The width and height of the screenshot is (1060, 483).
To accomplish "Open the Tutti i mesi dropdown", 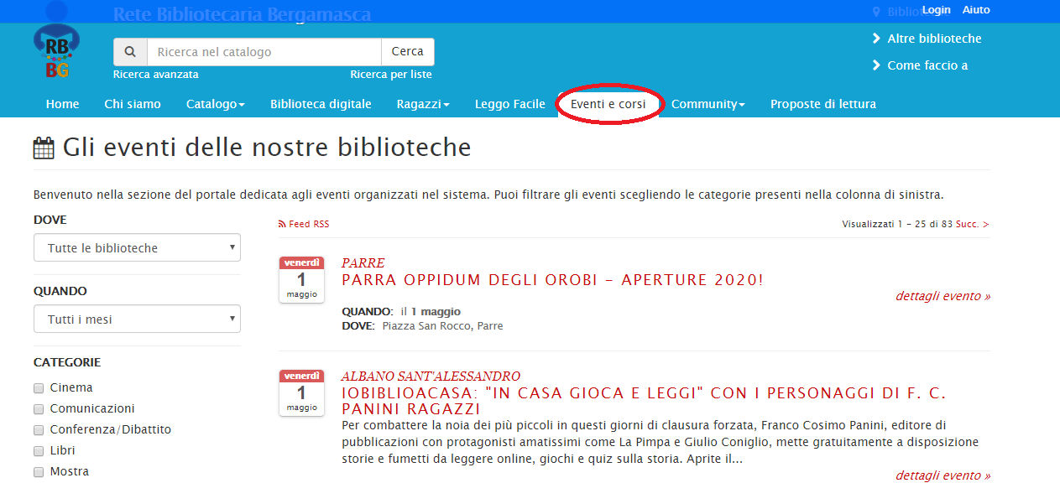I will [x=137, y=319].
